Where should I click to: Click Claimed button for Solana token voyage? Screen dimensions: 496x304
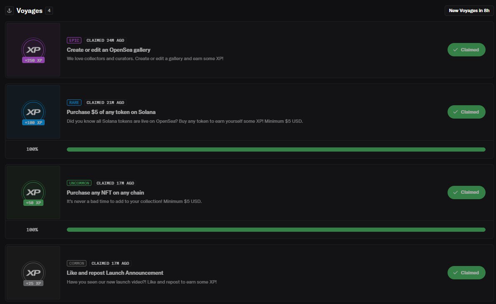[466, 112]
